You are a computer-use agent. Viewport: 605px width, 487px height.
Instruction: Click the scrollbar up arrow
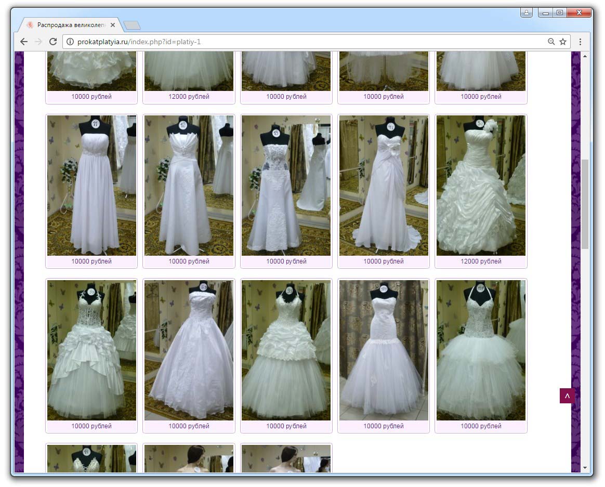coord(585,56)
